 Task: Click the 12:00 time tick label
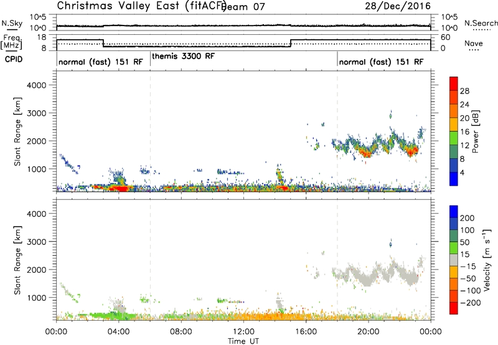pyautogui.click(x=243, y=332)
